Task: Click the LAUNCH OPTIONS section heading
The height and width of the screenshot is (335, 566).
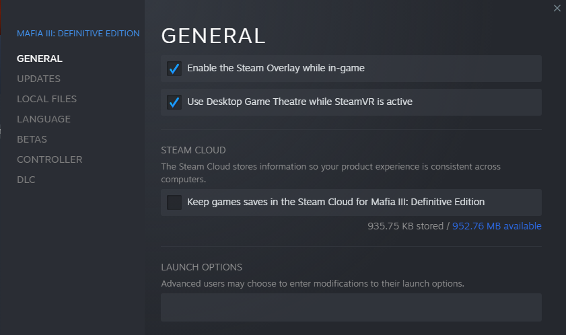Action: (x=201, y=267)
